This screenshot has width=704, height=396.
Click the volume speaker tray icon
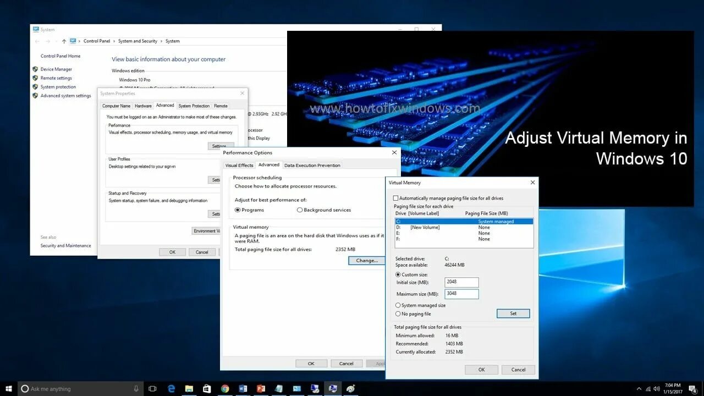[657, 389]
